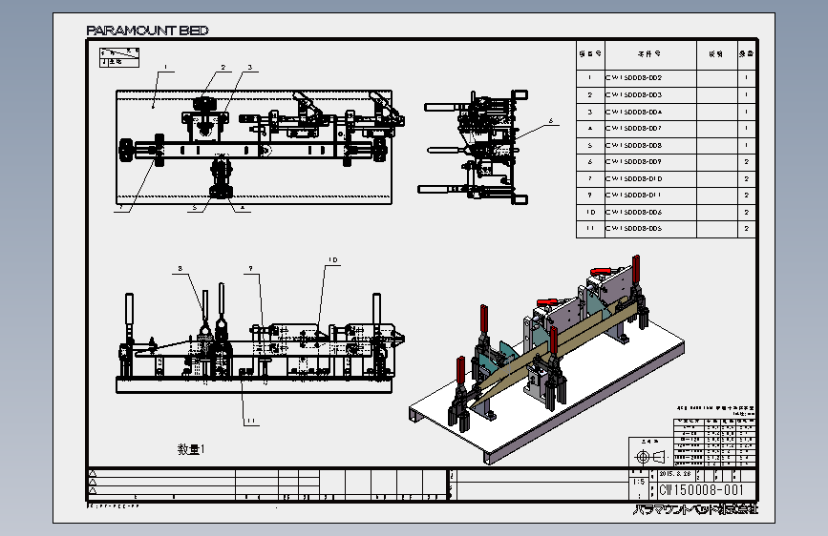The height and width of the screenshot is (536, 828).
Task: Select parts list part number ending 002
Action: [x=634, y=77]
